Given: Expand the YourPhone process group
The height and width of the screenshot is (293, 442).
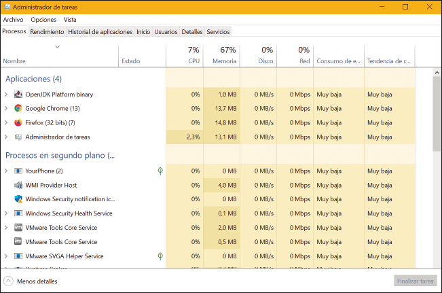Looking at the screenshot, I should (x=6, y=171).
